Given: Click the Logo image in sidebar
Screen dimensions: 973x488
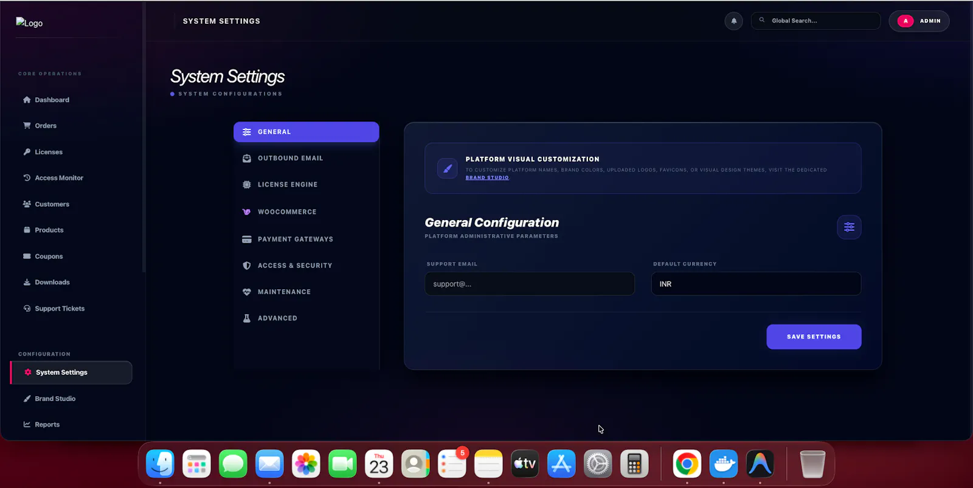Looking at the screenshot, I should (29, 23).
